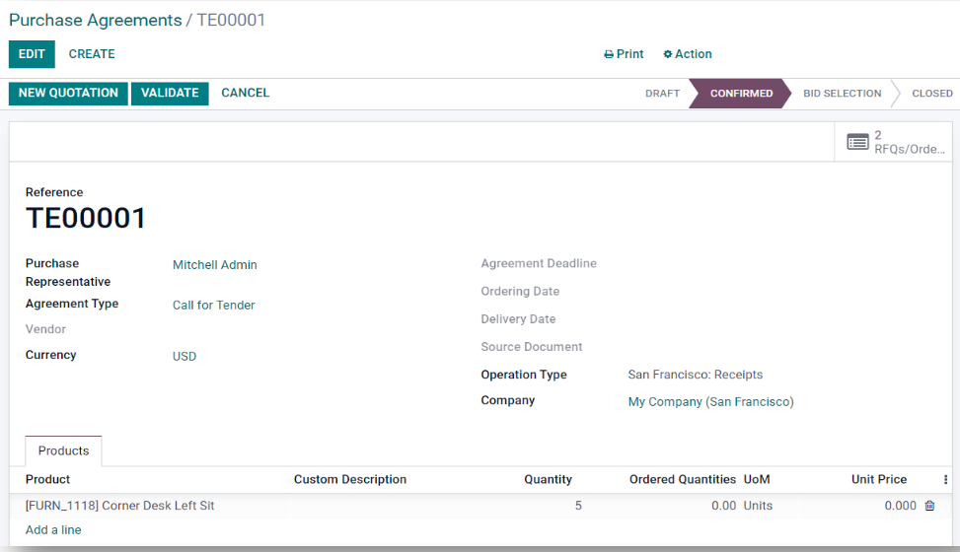The height and width of the screenshot is (552, 960).
Task: Sort by the UoM column header
Action: pyautogui.click(x=757, y=479)
